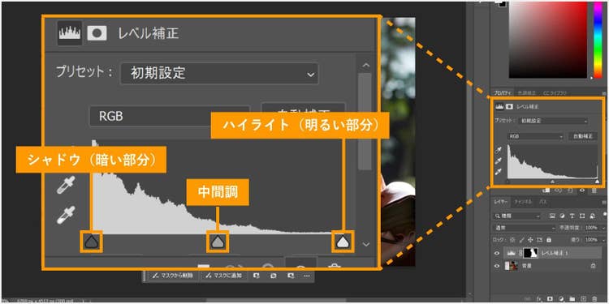Click the midtone input slider in Properties panel
609x304 pixels.
552,182
